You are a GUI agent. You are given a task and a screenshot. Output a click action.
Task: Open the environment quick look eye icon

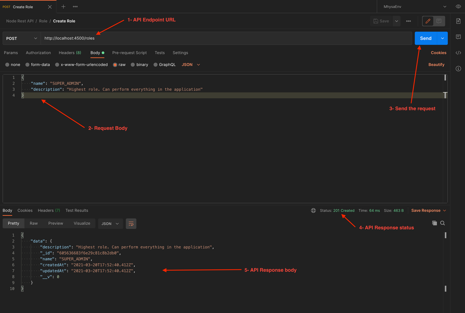click(x=458, y=6)
